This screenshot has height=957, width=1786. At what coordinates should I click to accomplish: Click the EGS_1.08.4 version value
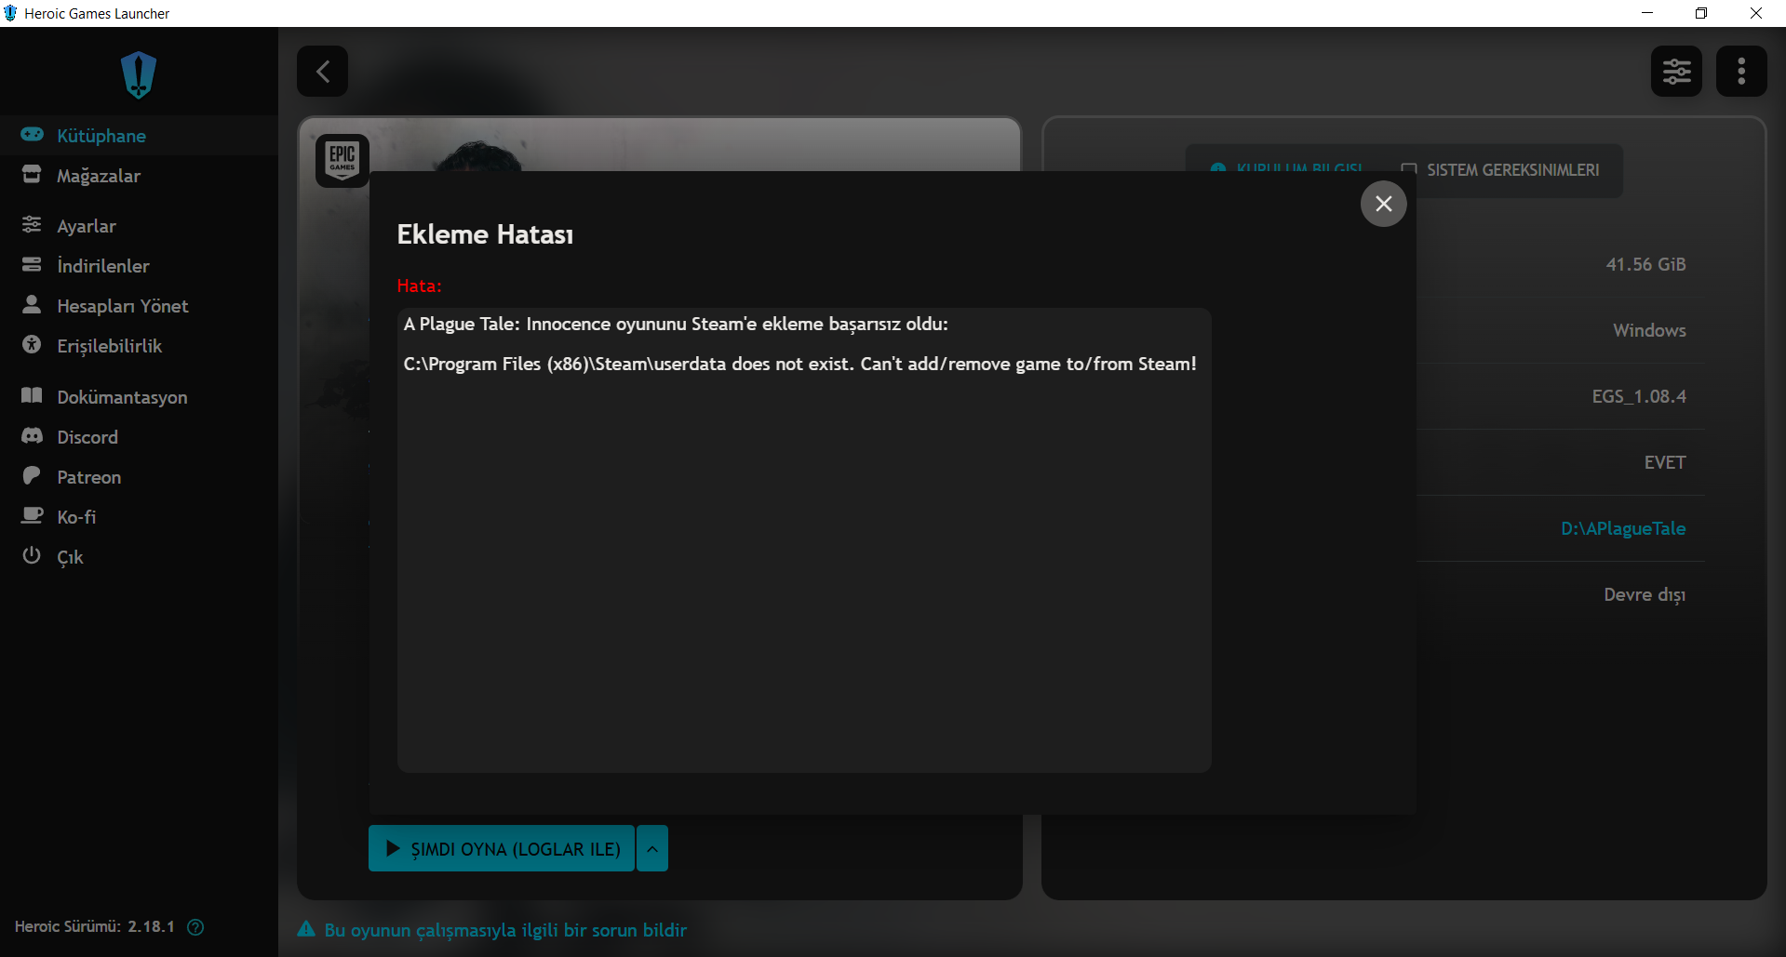coord(1639,396)
